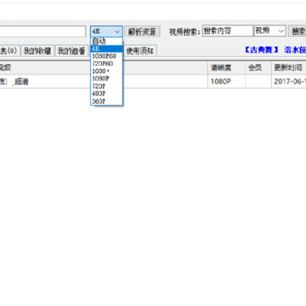The width and height of the screenshot is (306, 306).
Task: Select 720P60 quality option
Action: (106, 64)
